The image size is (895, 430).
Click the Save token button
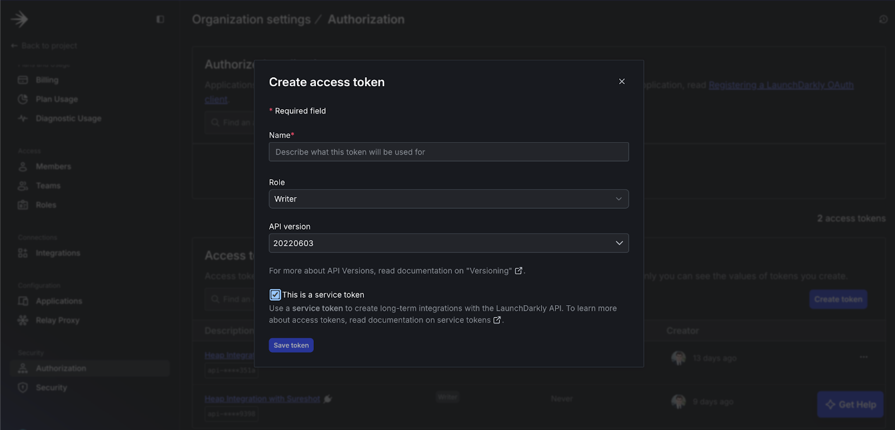click(291, 345)
